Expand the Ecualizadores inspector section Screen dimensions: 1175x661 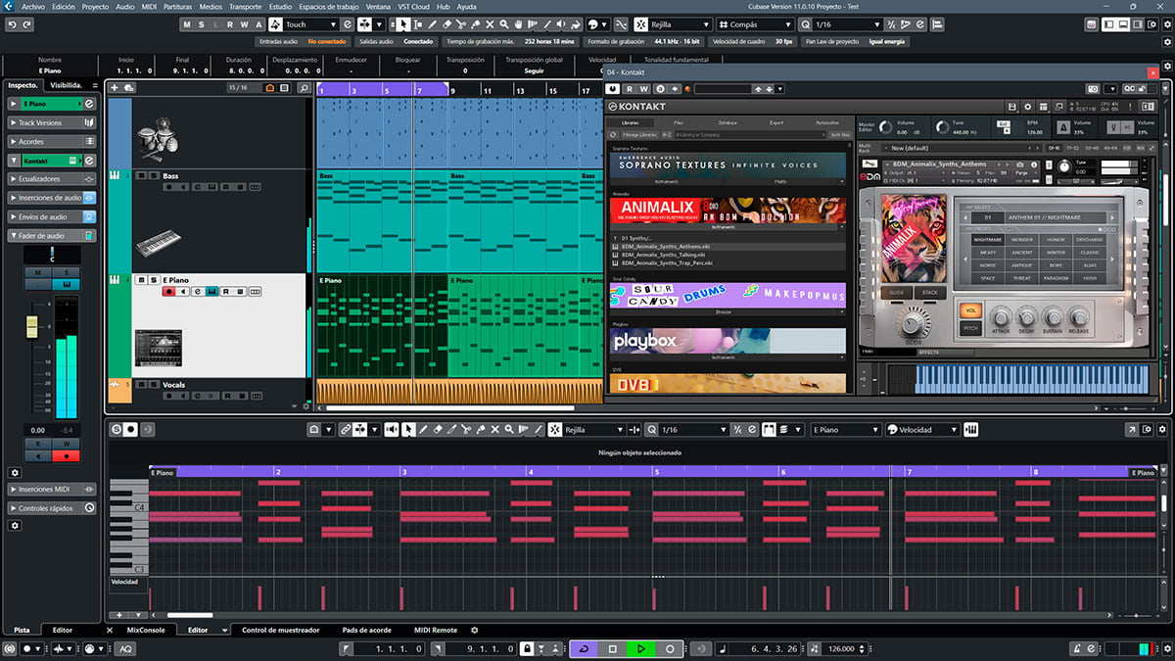[53, 179]
